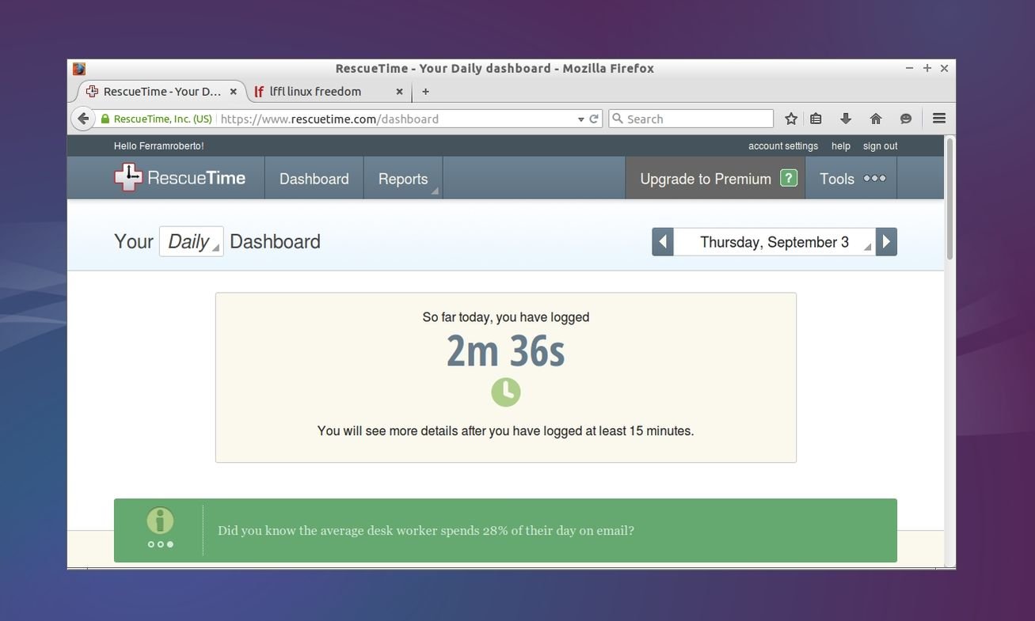
Task: Close the lffl linux freedom tab
Action: [399, 92]
